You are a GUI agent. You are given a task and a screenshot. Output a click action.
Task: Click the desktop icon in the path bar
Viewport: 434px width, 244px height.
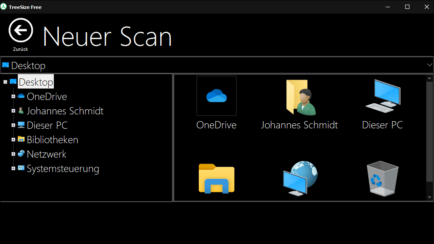tap(6, 65)
